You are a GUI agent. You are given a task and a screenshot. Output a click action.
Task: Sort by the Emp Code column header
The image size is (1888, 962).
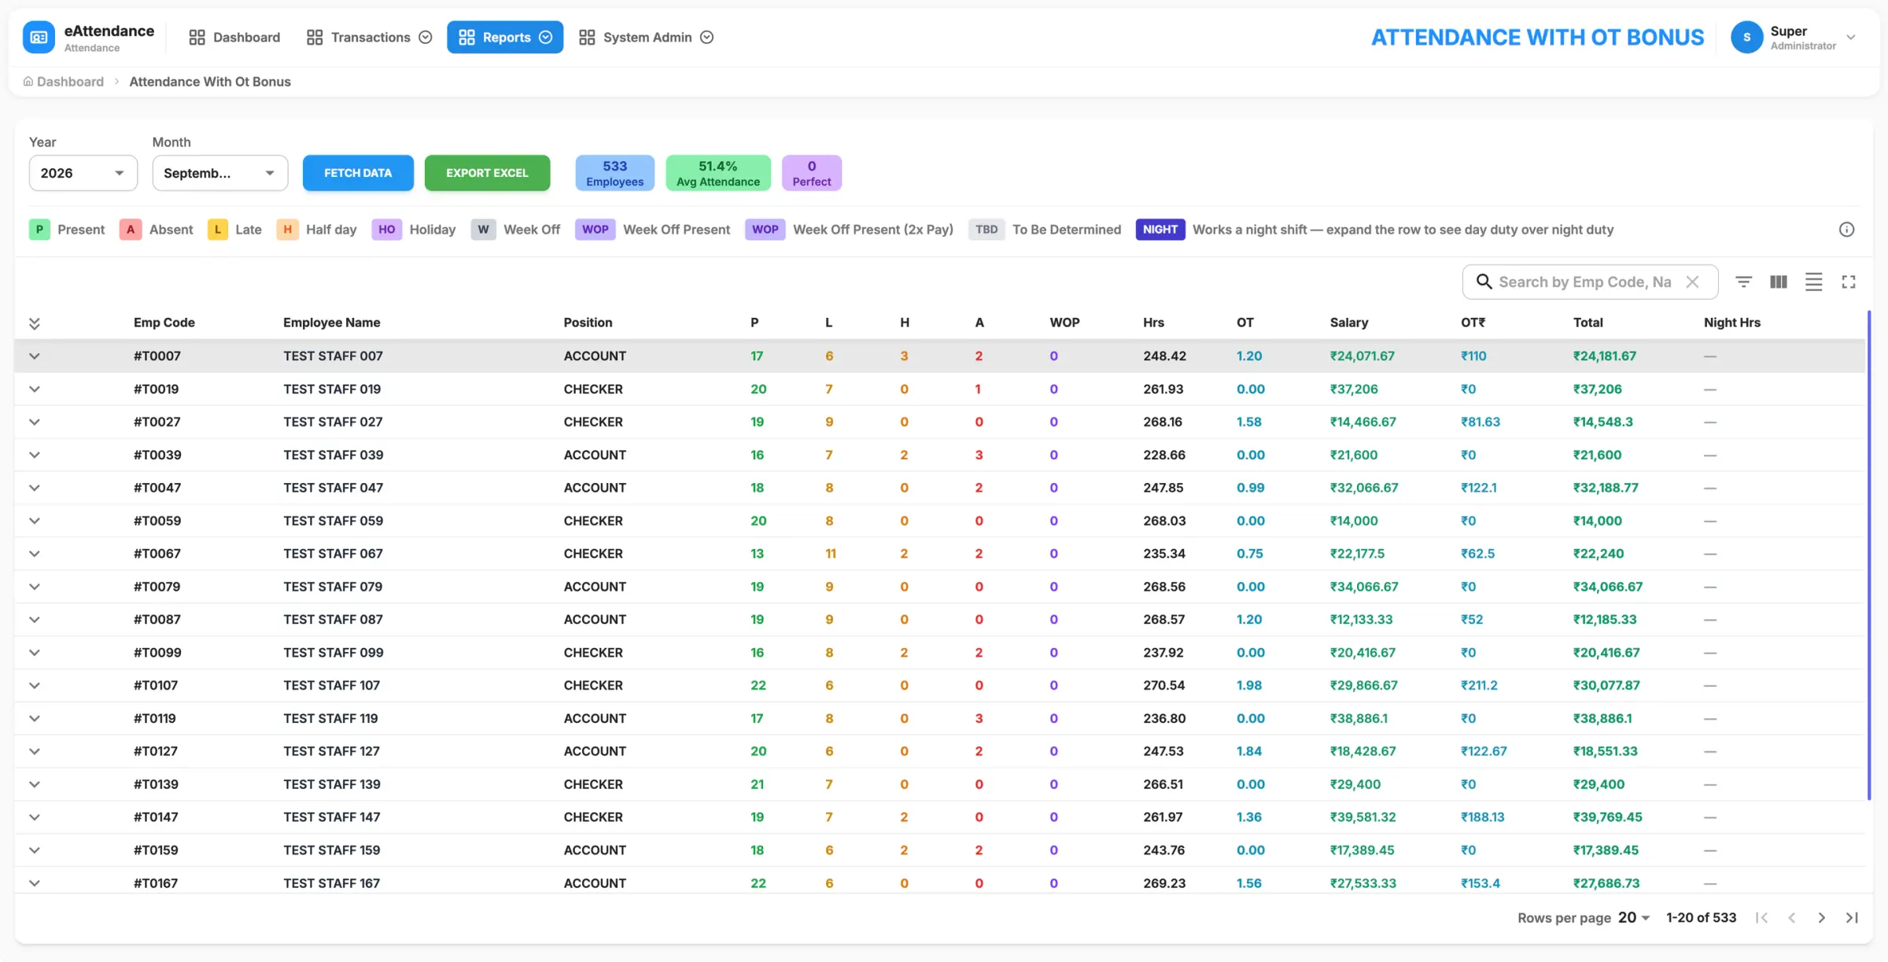[x=164, y=323]
